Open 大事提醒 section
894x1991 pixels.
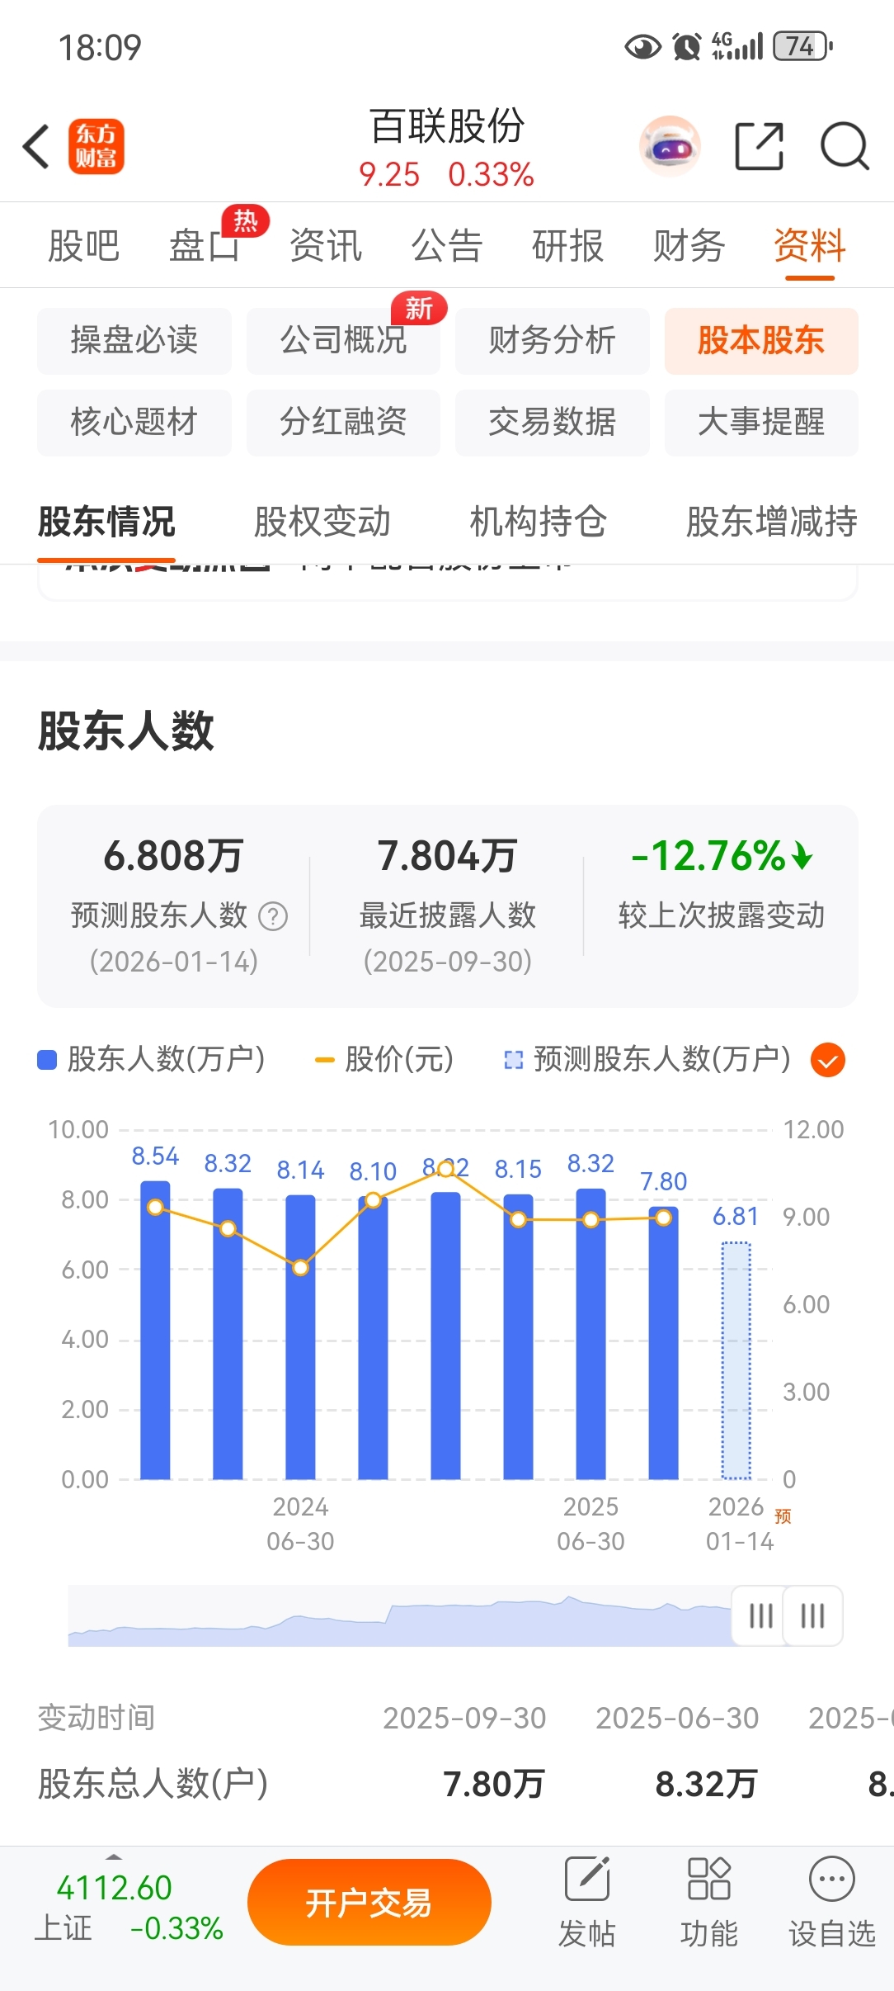(761, 423)
